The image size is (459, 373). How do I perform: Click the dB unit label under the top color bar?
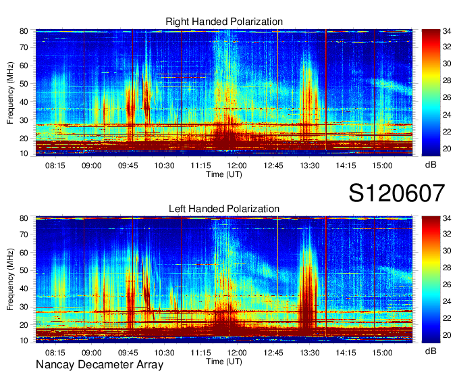[431, 165]
